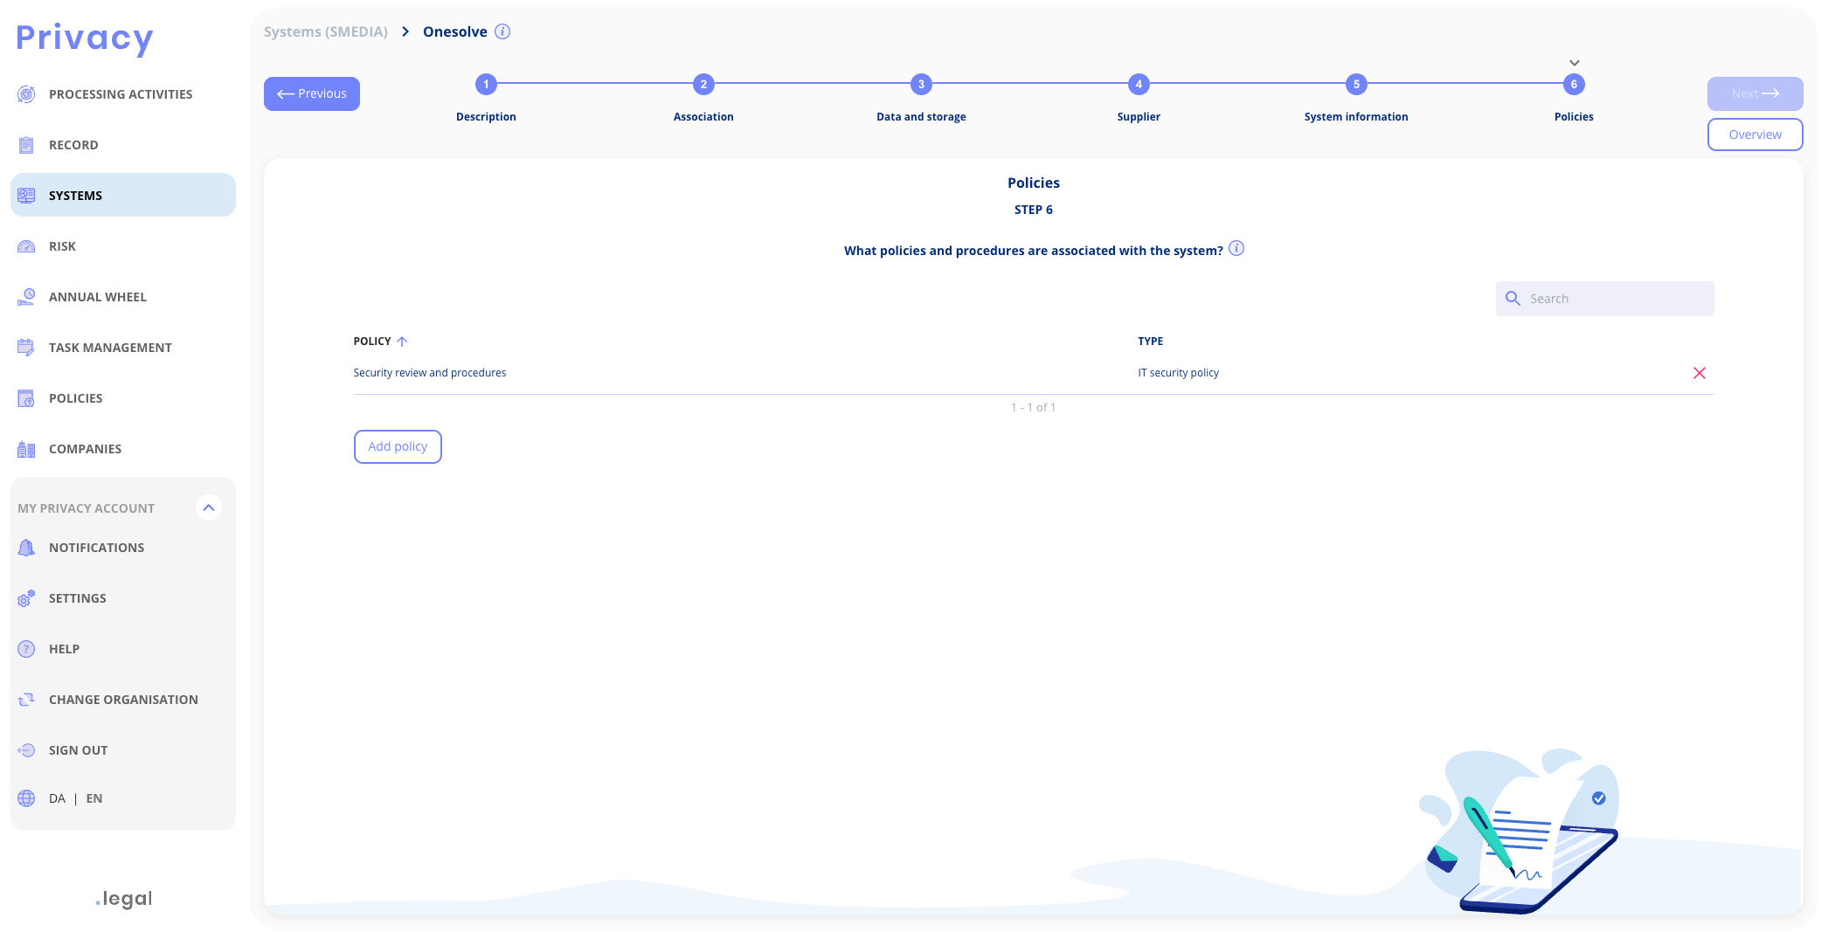Click Sign Out
The image size is (1821, 932).
123,750
